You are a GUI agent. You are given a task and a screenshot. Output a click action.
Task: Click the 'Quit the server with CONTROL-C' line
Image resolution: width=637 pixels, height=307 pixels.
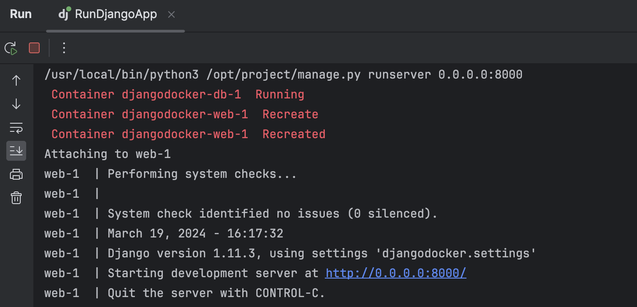[216, 293]
